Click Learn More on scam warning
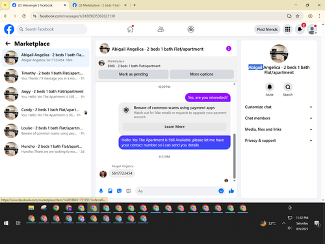The width and height of the screenshot is (325, 244). [174, 127]
